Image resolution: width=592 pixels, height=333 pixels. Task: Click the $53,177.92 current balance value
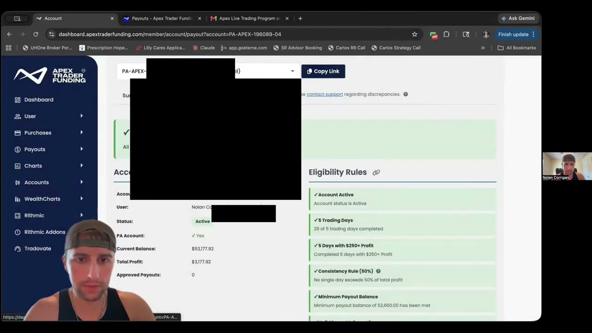point(203,249)
